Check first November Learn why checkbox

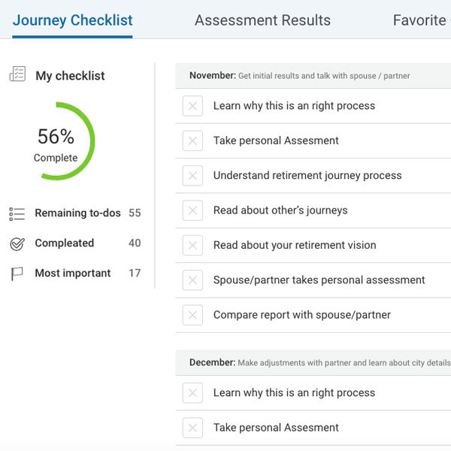pyautogui.click(x=192, y=106)
